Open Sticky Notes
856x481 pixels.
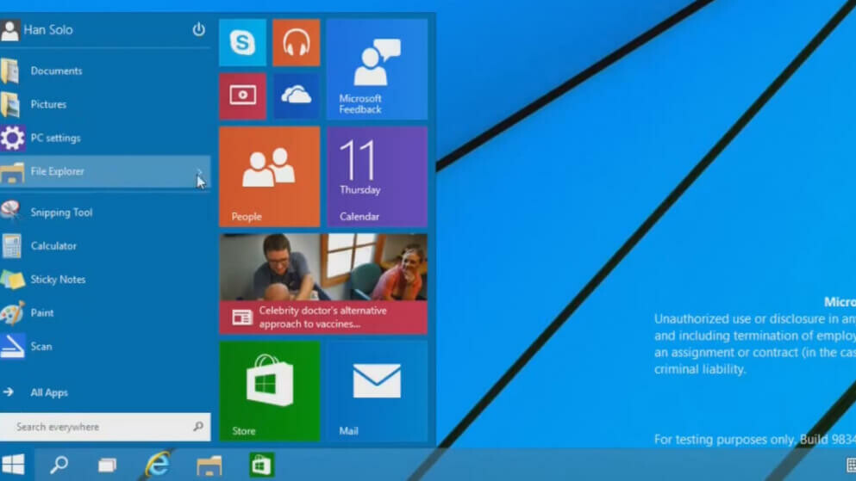(105, 280)
